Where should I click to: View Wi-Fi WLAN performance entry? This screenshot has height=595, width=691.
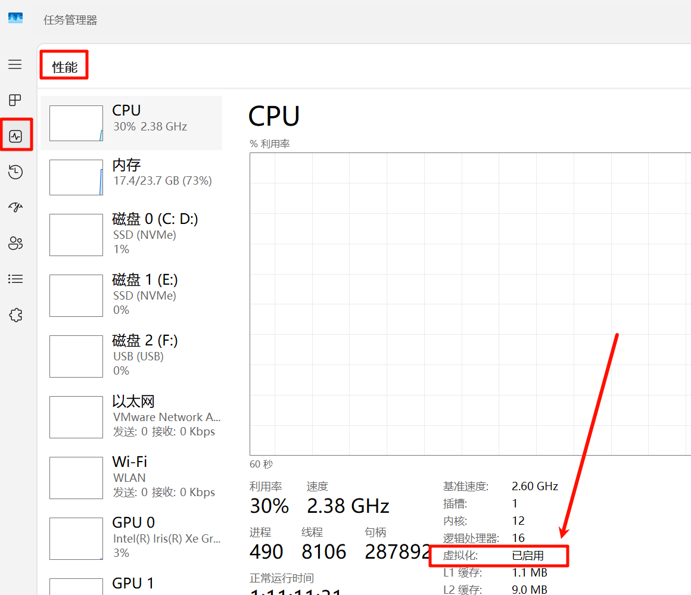click(131, 478)
